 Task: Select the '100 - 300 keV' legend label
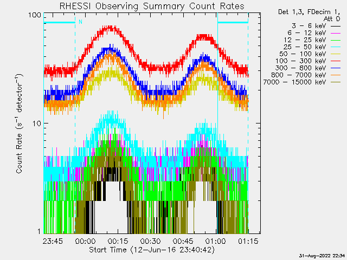pos(300,61)
